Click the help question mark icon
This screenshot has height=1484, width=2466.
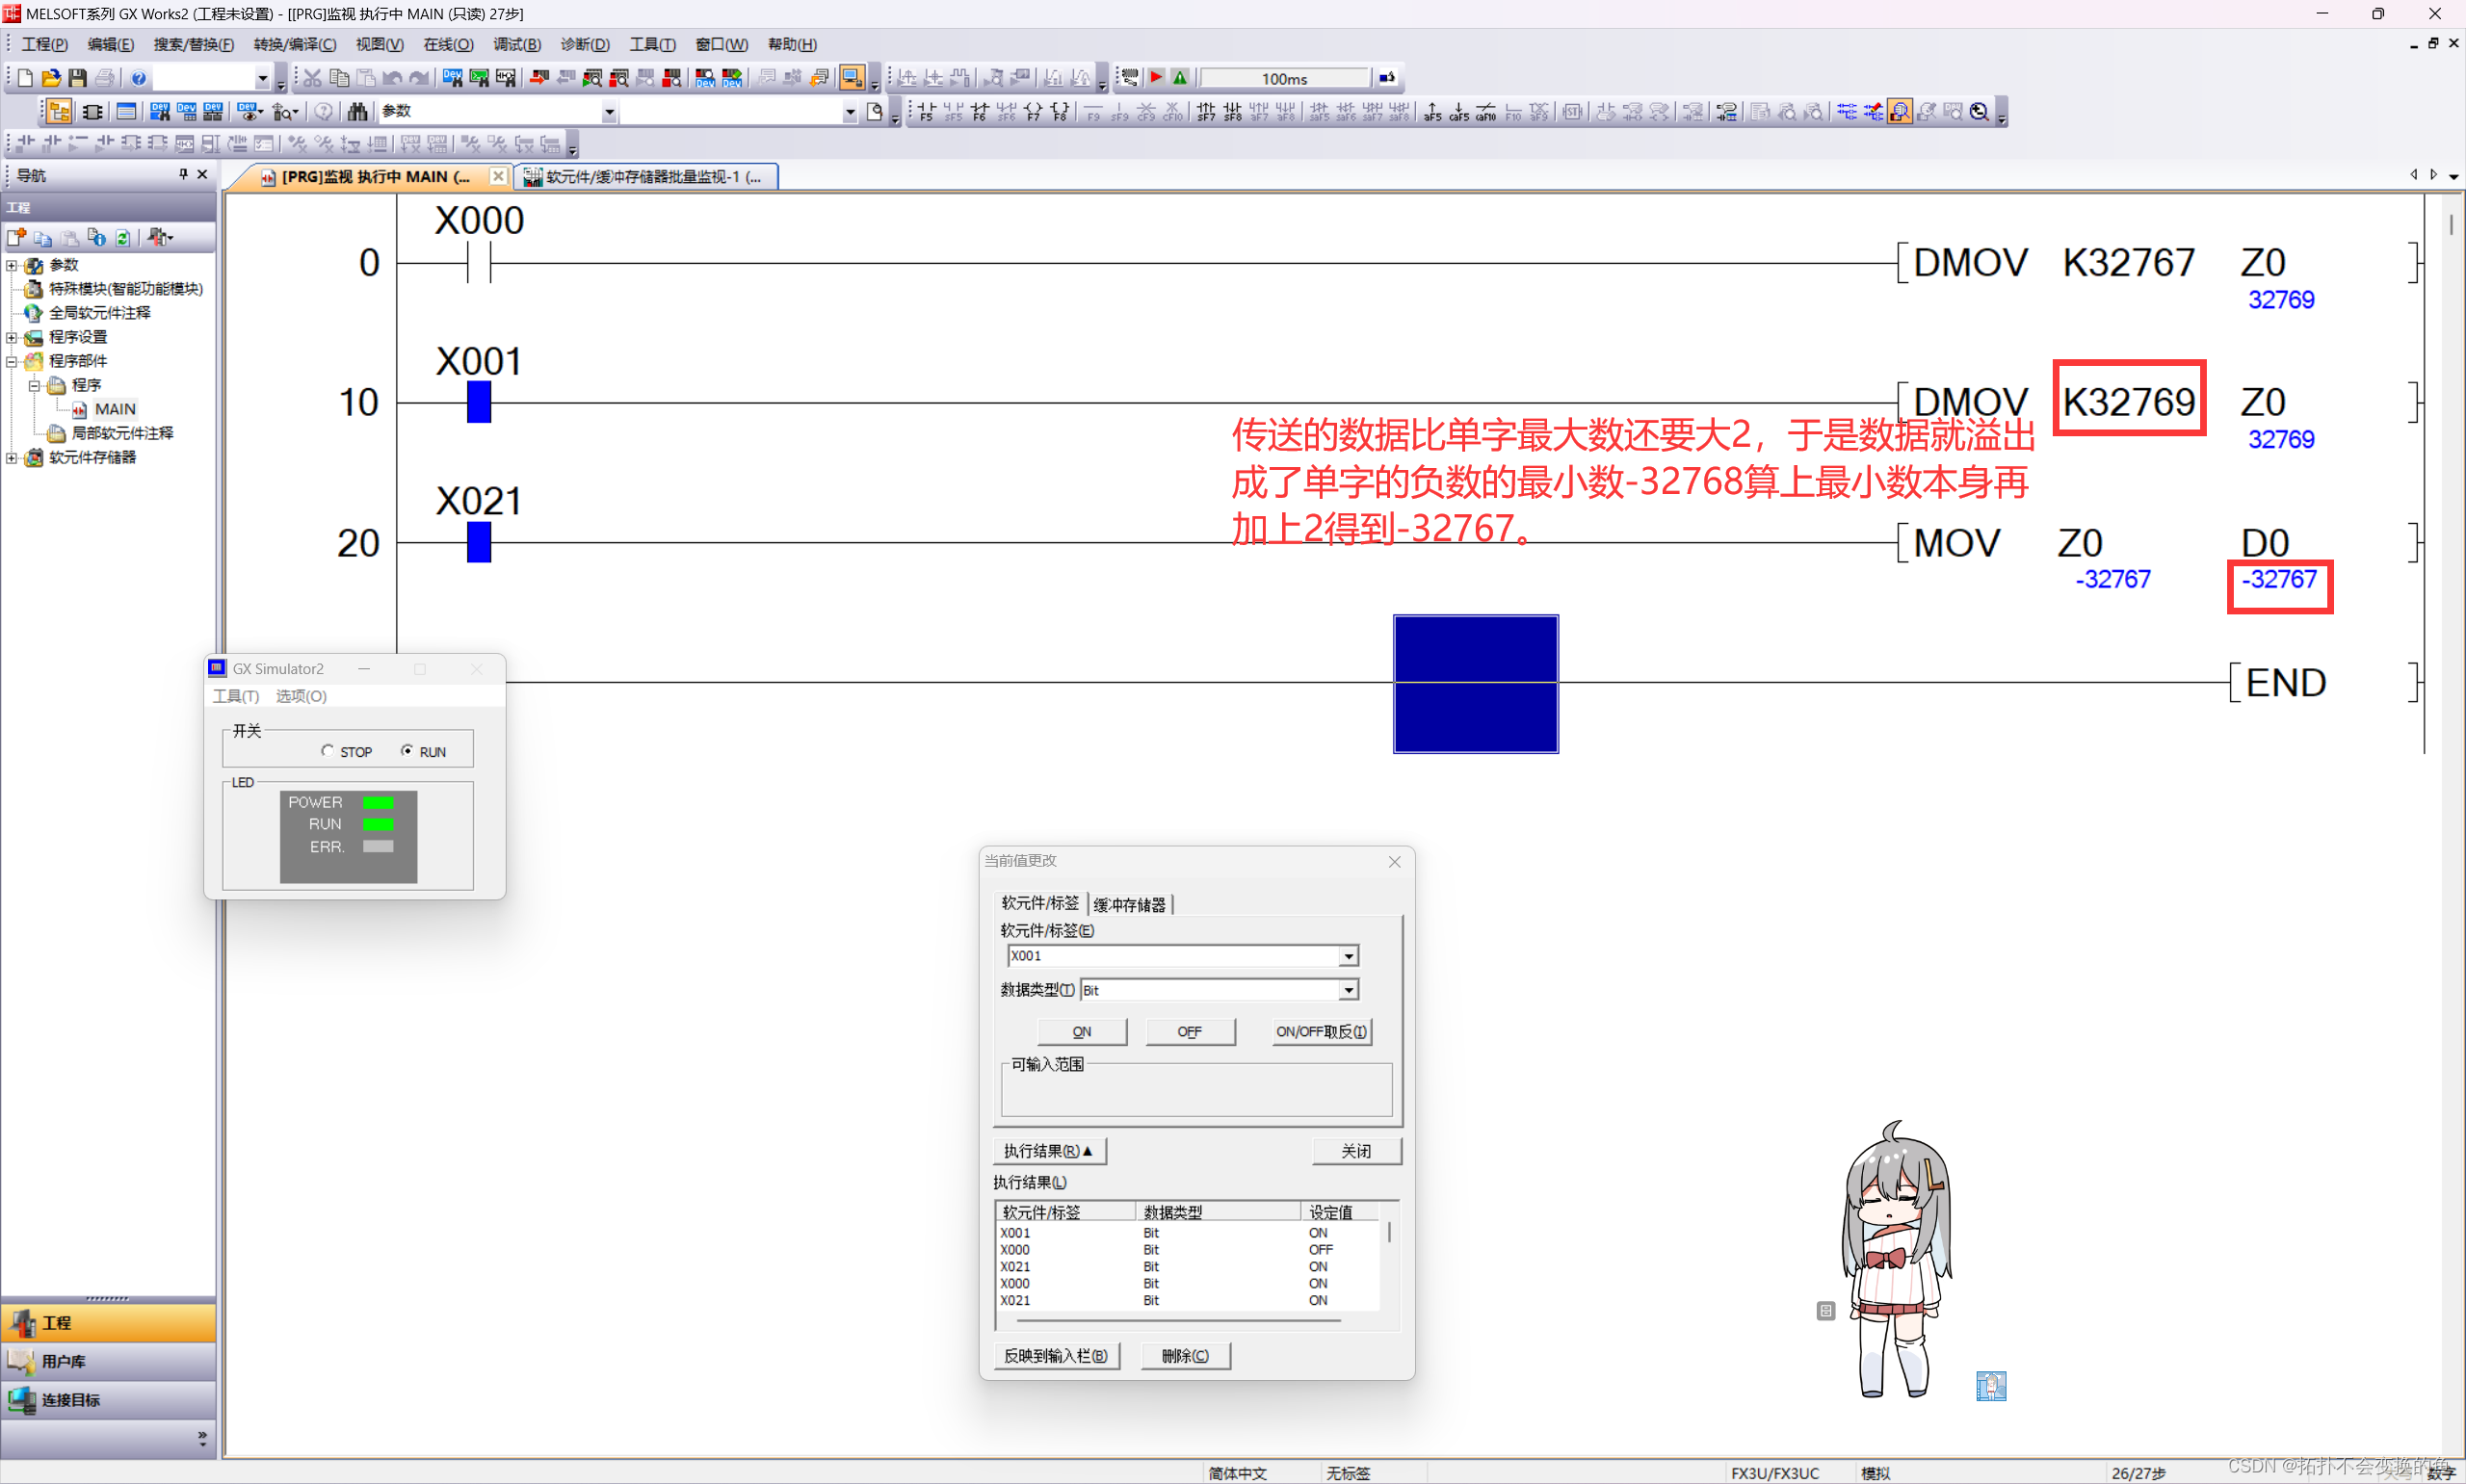[139, 78]
